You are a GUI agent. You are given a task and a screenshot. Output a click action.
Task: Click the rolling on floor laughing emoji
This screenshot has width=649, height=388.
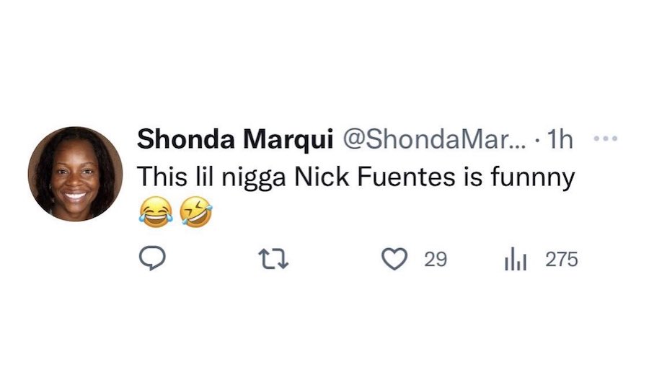pos(197,215)
